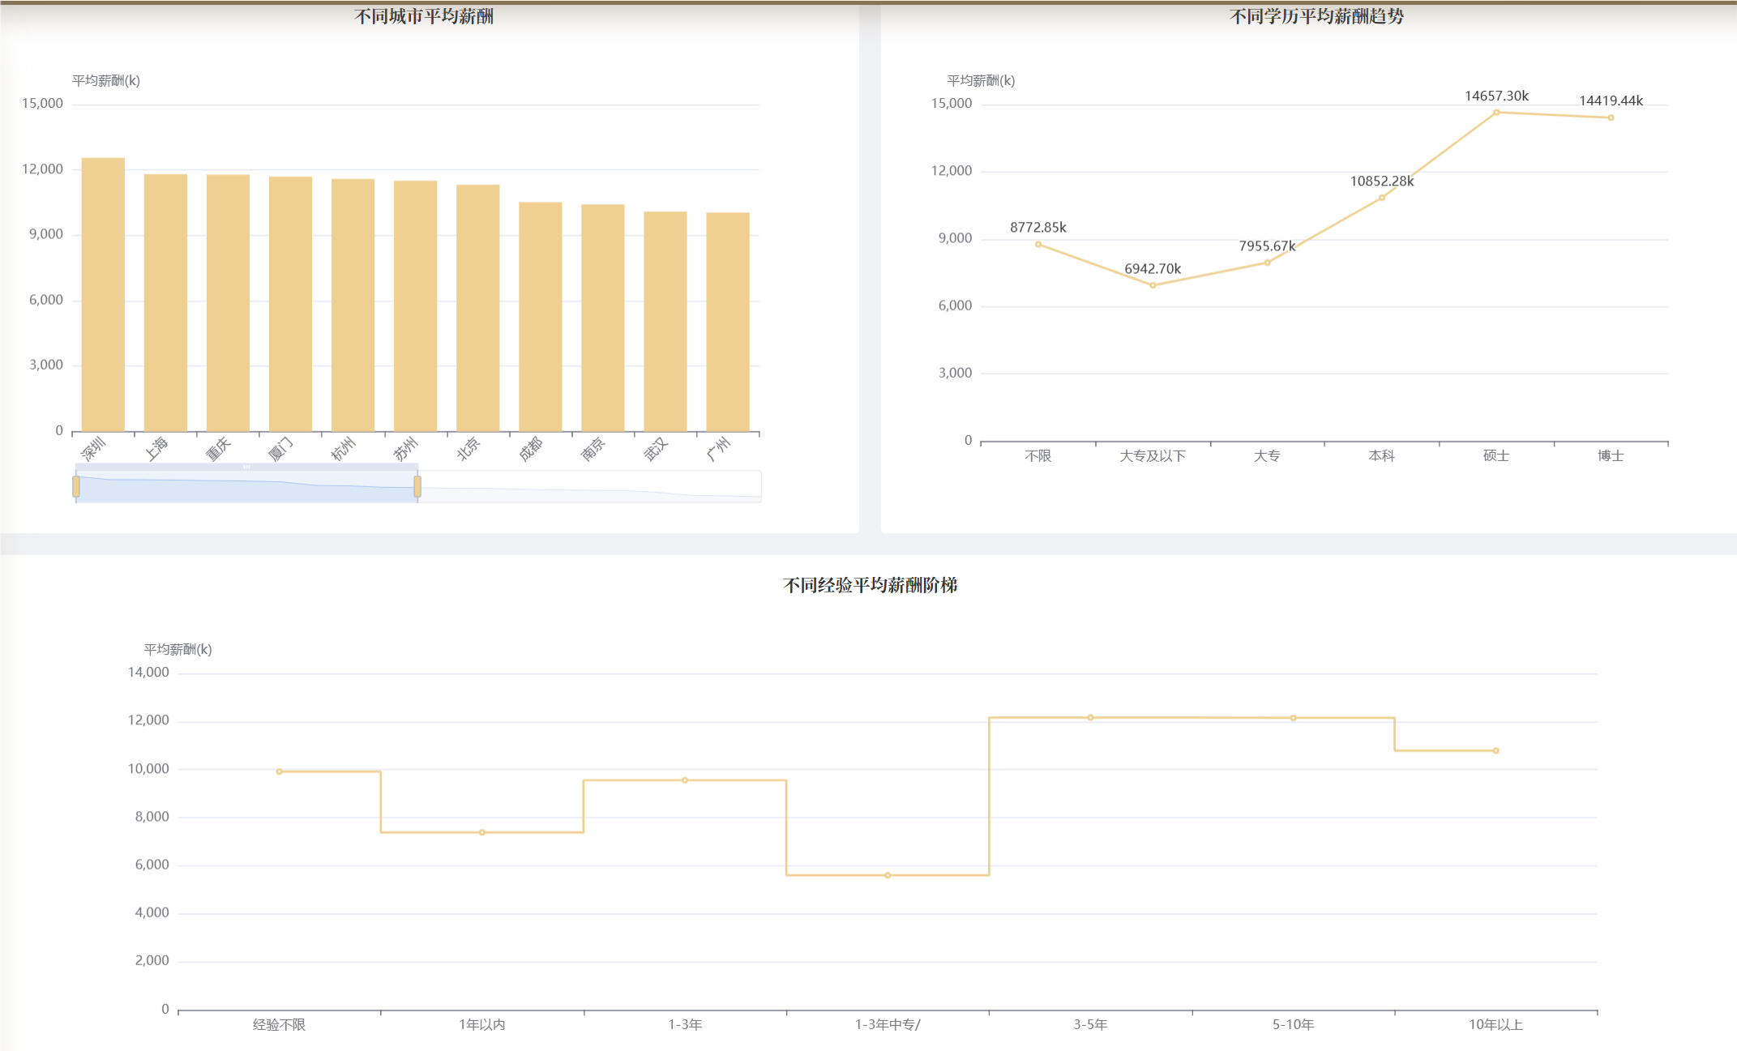Click the 广州 bar in city chart
Image resolution: width=1737 pixels, height=1051 pixels.
727,322
